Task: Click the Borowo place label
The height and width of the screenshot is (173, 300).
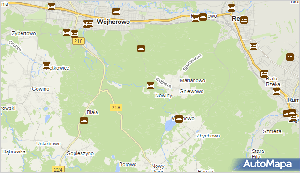Action: point(128,164)
